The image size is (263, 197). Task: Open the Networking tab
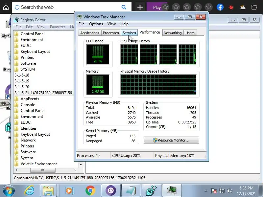tap(173, 33)
